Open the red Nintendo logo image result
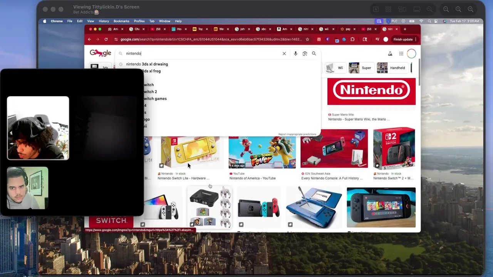Screen dimensions: 493x277 pyautogui.click(x=371, y=92)
